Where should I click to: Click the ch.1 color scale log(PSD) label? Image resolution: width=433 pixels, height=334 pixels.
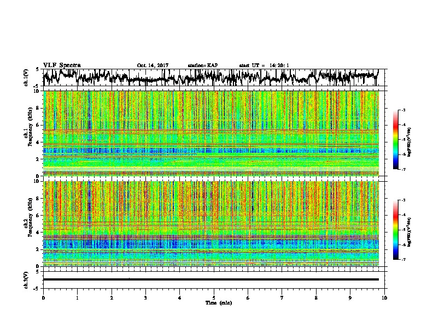pos(409,142)
